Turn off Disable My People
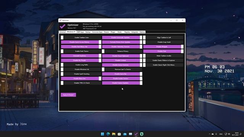 click(81, 60)
